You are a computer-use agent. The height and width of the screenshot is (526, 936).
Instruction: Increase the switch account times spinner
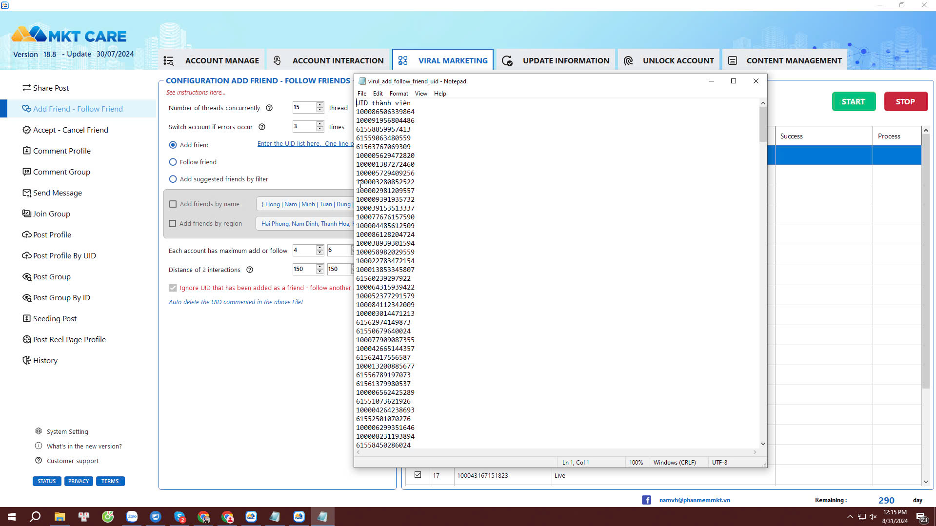pos(320,124)
